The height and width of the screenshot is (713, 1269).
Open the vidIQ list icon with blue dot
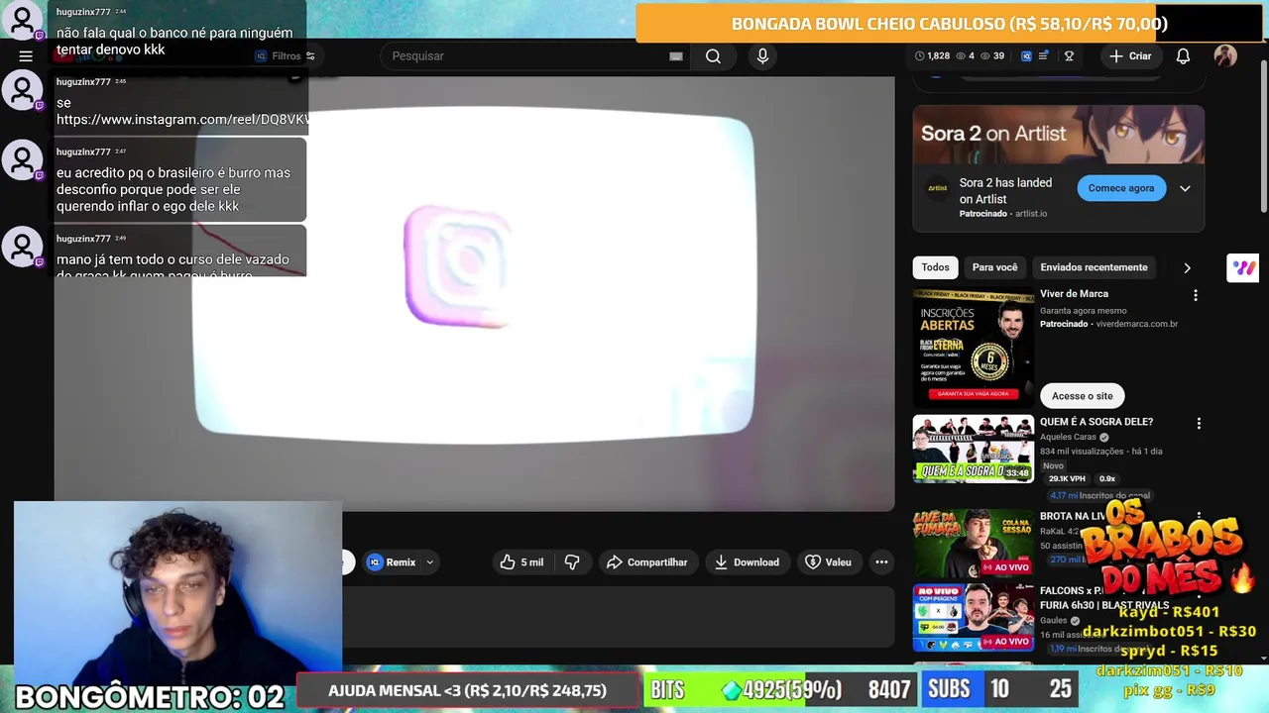(1043, 56)
